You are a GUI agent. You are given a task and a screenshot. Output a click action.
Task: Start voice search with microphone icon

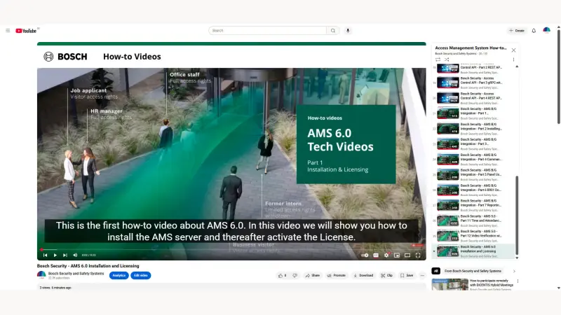click(348, 31)
